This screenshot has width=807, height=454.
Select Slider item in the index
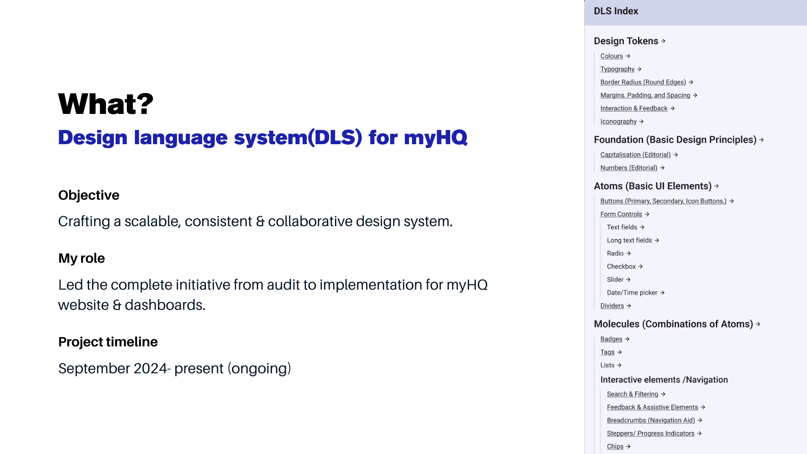[615, 280]
